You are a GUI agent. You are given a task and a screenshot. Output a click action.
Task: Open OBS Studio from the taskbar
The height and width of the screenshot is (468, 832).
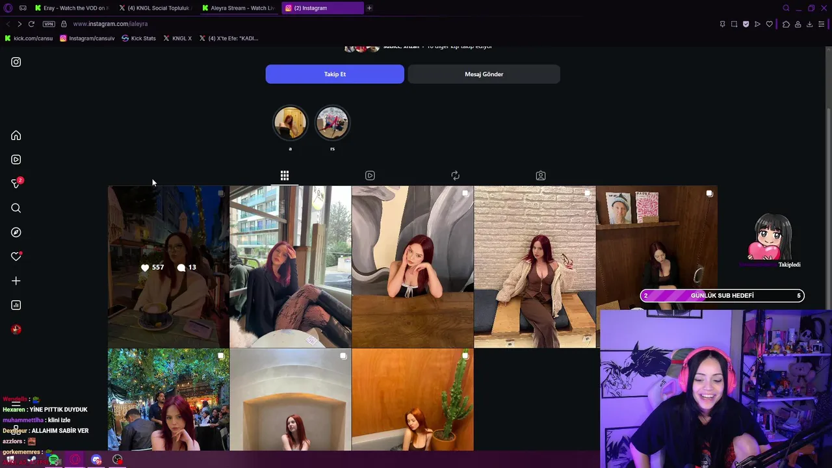coord(118,460)
